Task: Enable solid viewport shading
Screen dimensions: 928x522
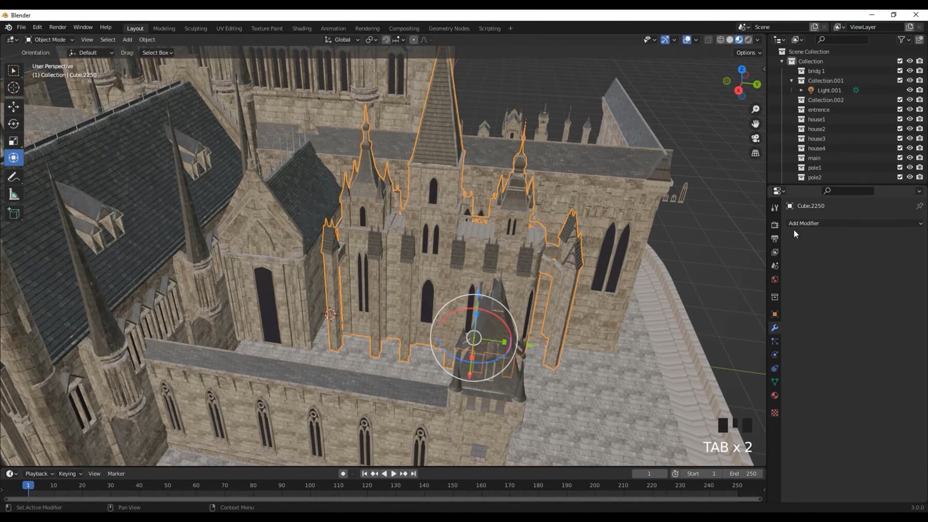Action: click(x=730, y=40)
